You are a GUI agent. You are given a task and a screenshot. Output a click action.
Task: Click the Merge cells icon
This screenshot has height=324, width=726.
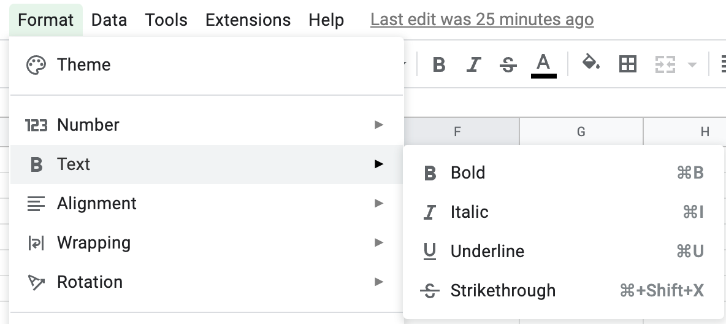tap(665, 64)
